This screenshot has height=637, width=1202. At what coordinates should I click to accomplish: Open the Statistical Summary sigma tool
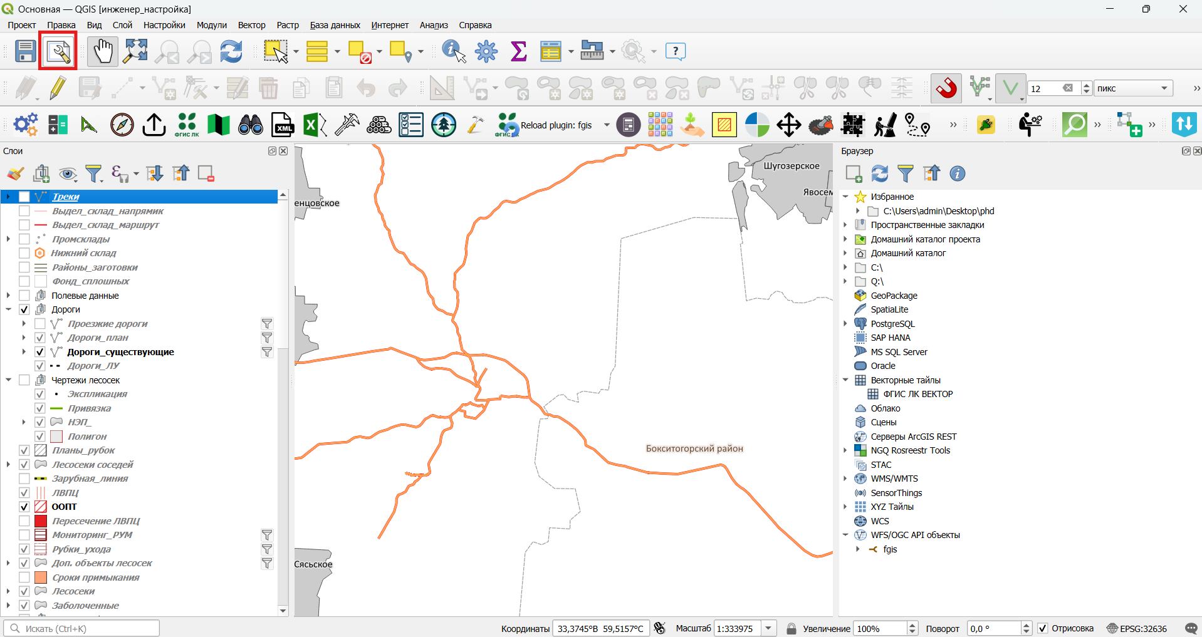click(519, 51)
